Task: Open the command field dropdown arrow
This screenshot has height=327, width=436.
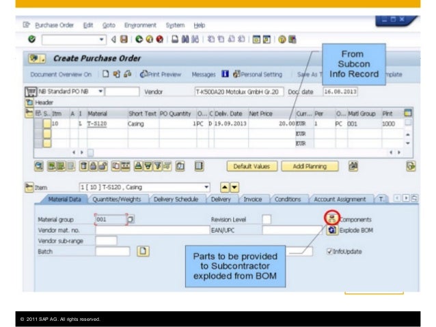Action: (x=102, y=40)
